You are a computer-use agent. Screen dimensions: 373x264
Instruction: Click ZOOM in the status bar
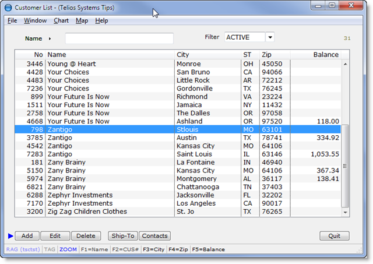point(68,249)
